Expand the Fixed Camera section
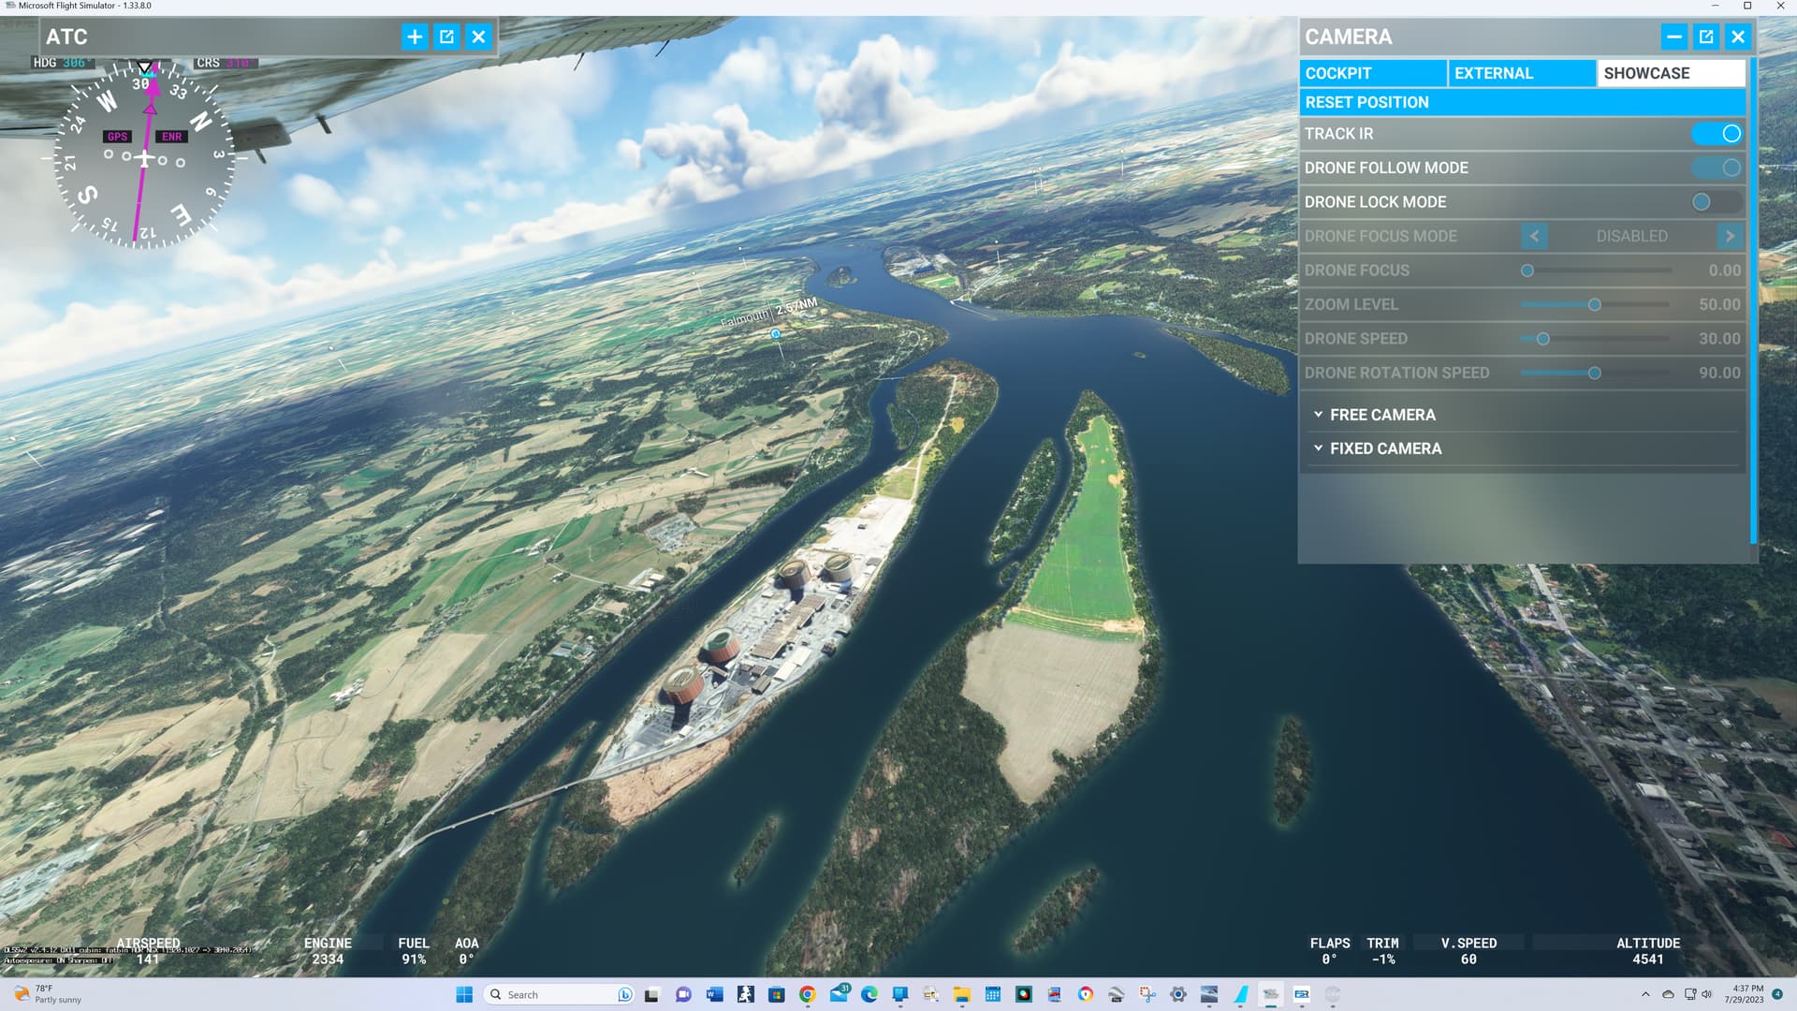Screen dimensions: 1797x1011 [x=1384, y=448]
